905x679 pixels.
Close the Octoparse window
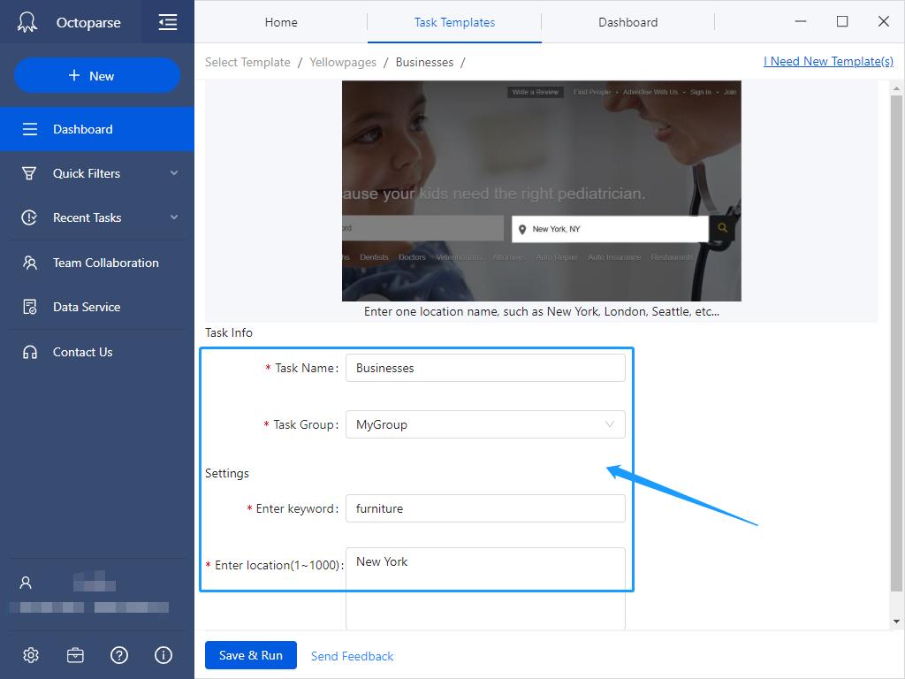point(883,21)
